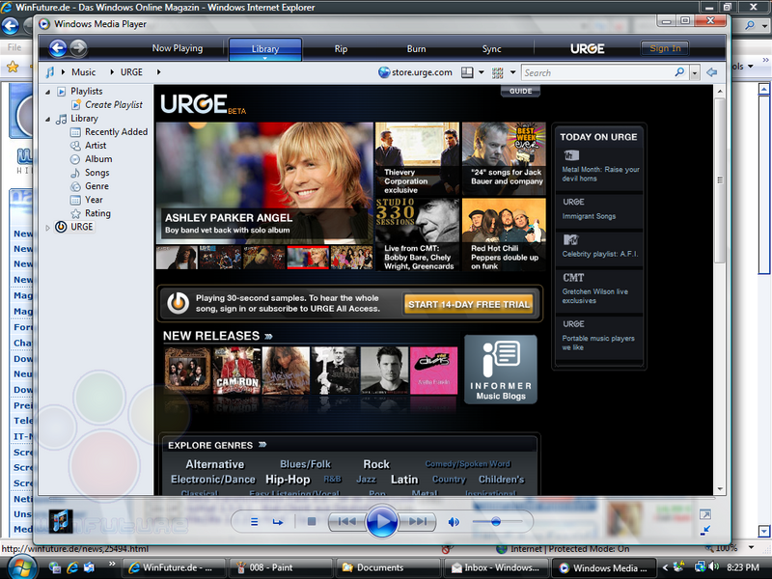The image size is (772, 579).
Task: Select Album in the library tree
Action: (98, 159)
